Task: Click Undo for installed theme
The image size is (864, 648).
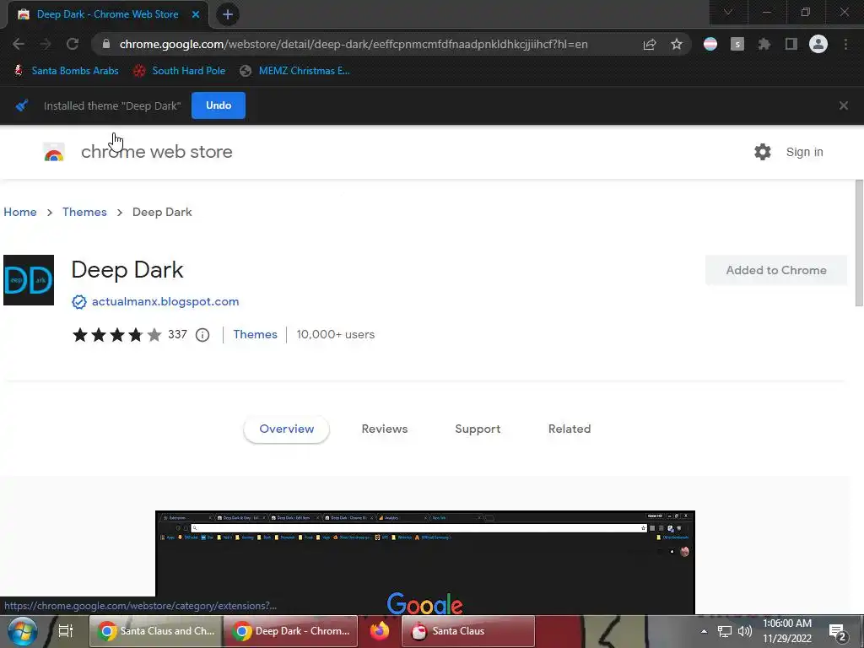Action: click(x=219, y=105)
